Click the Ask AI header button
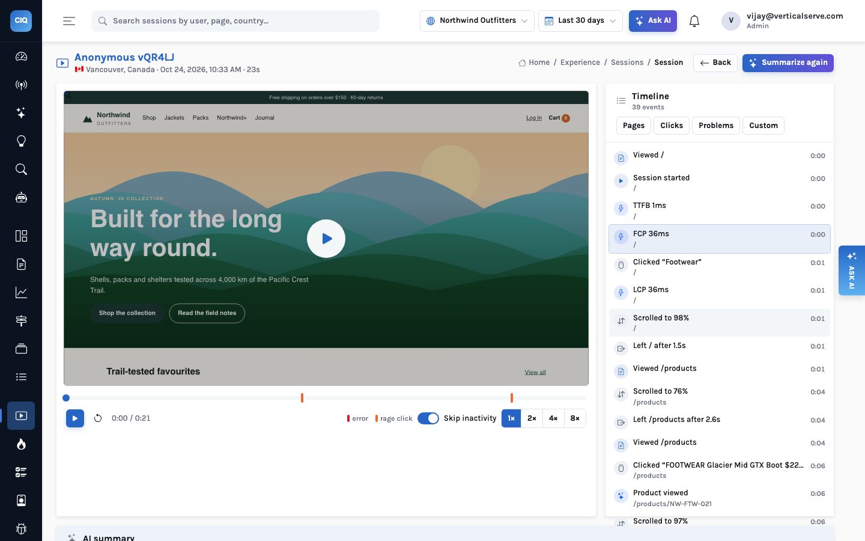 tap(652, 20)
